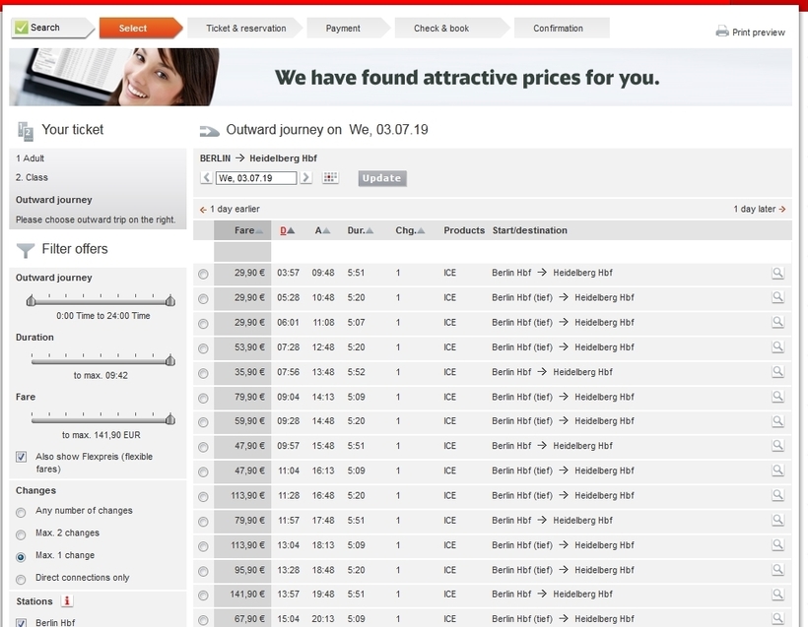Viewport: 808px width, 627px height.
Task: Select Any number of changes option
Action: pyautogui.click(x=21, y=512)
